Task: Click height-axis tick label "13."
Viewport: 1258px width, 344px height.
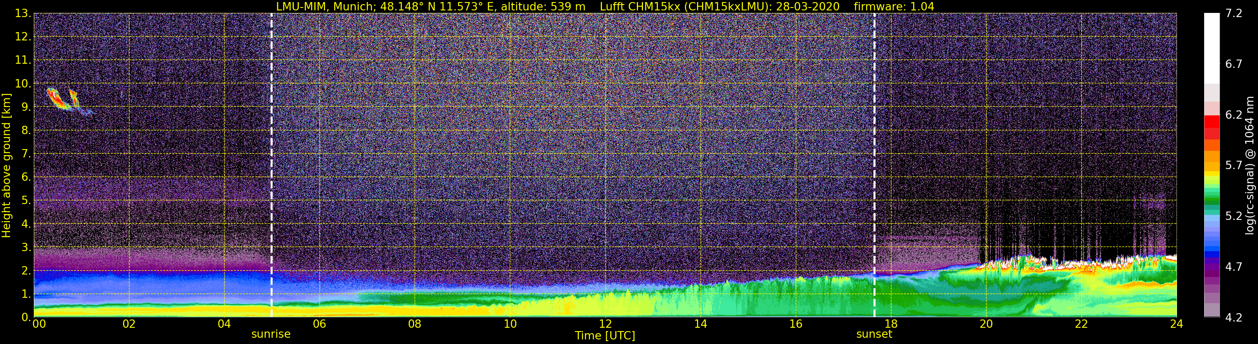Action: tap(23, 14)
